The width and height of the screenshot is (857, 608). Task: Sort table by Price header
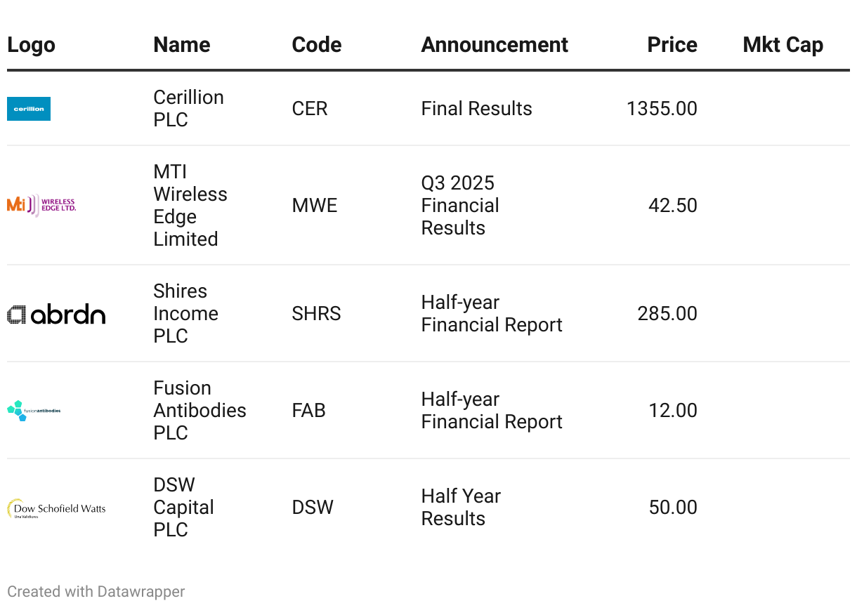pos(672,45)
